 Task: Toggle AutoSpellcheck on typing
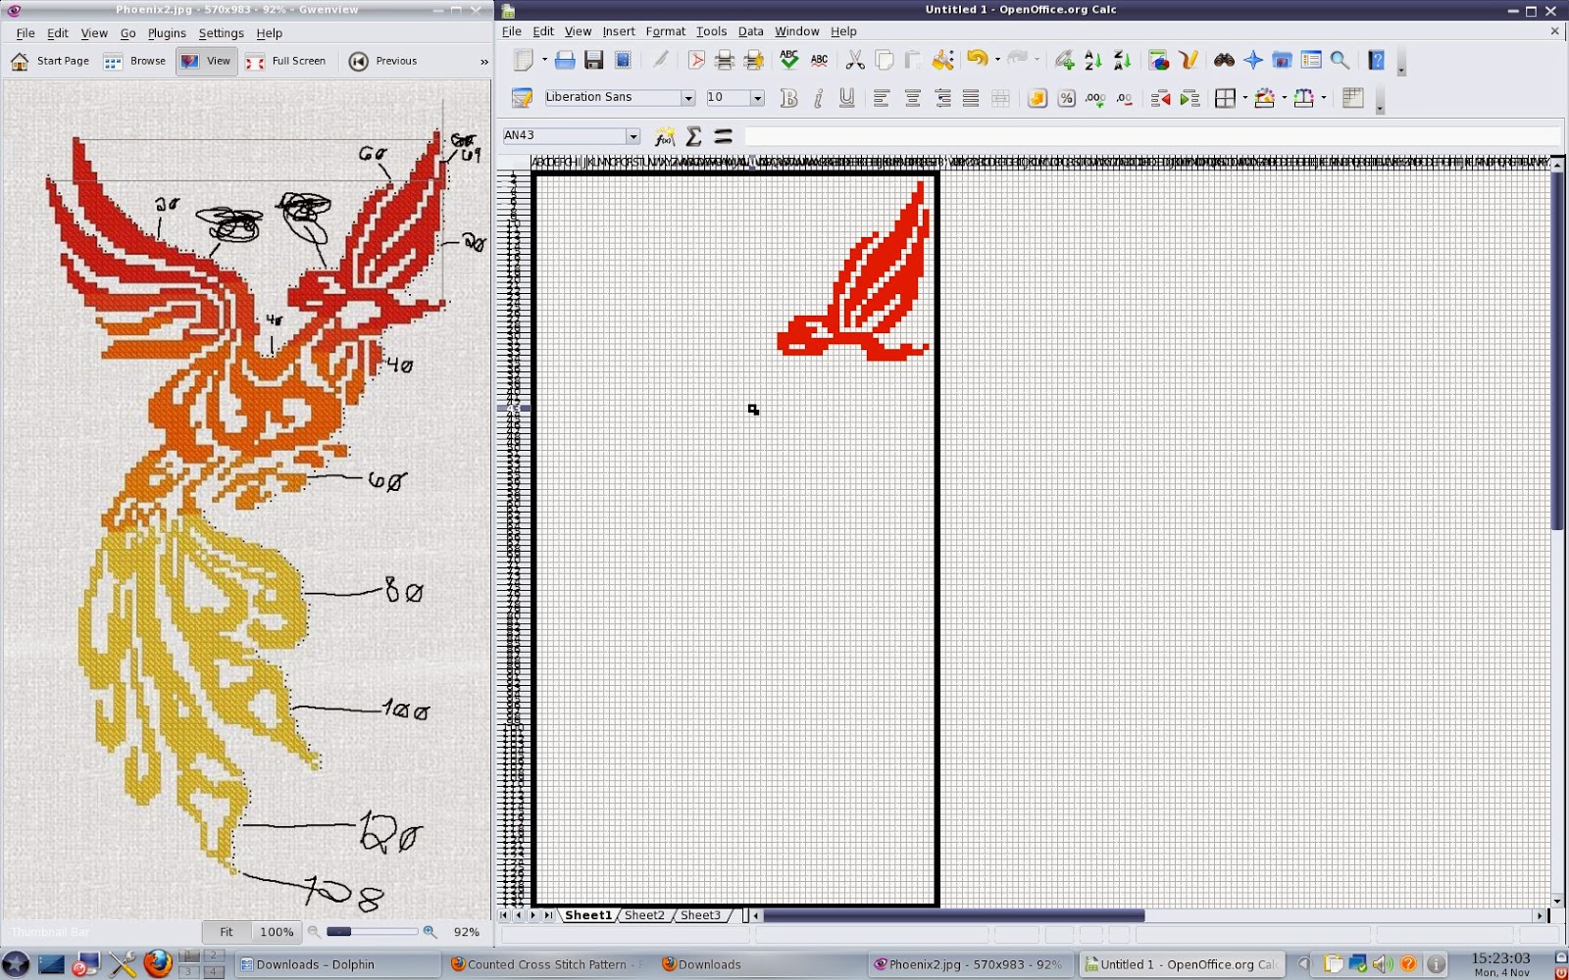click(820, 60)
